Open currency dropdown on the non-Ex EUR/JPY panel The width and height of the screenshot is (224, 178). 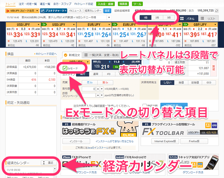pos(109,24)
